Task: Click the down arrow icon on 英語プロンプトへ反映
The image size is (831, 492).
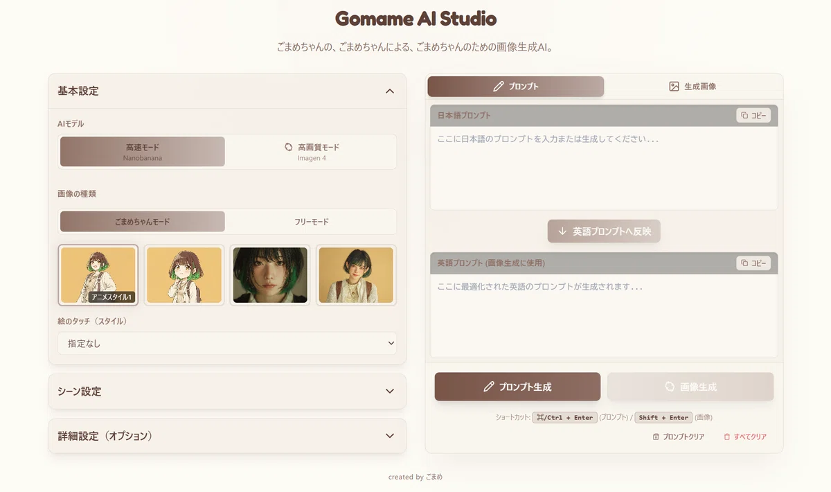Action: click(562, 231)
